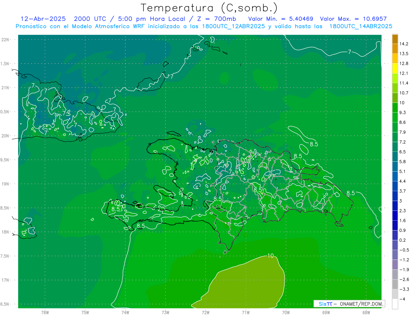Click the "Valor Max. = 10.6957" readout
411x317 pixels.
353,19
